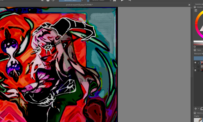This screenshot has width=203, height=122.
Task: Click the gray gradient color bar
Action: (x=198, y=43)
